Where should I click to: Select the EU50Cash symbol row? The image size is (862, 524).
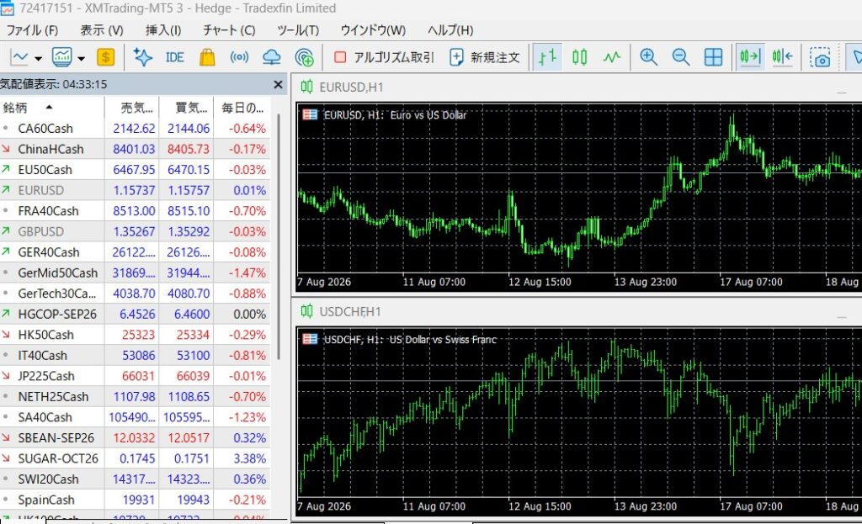(x=135, y=170)
